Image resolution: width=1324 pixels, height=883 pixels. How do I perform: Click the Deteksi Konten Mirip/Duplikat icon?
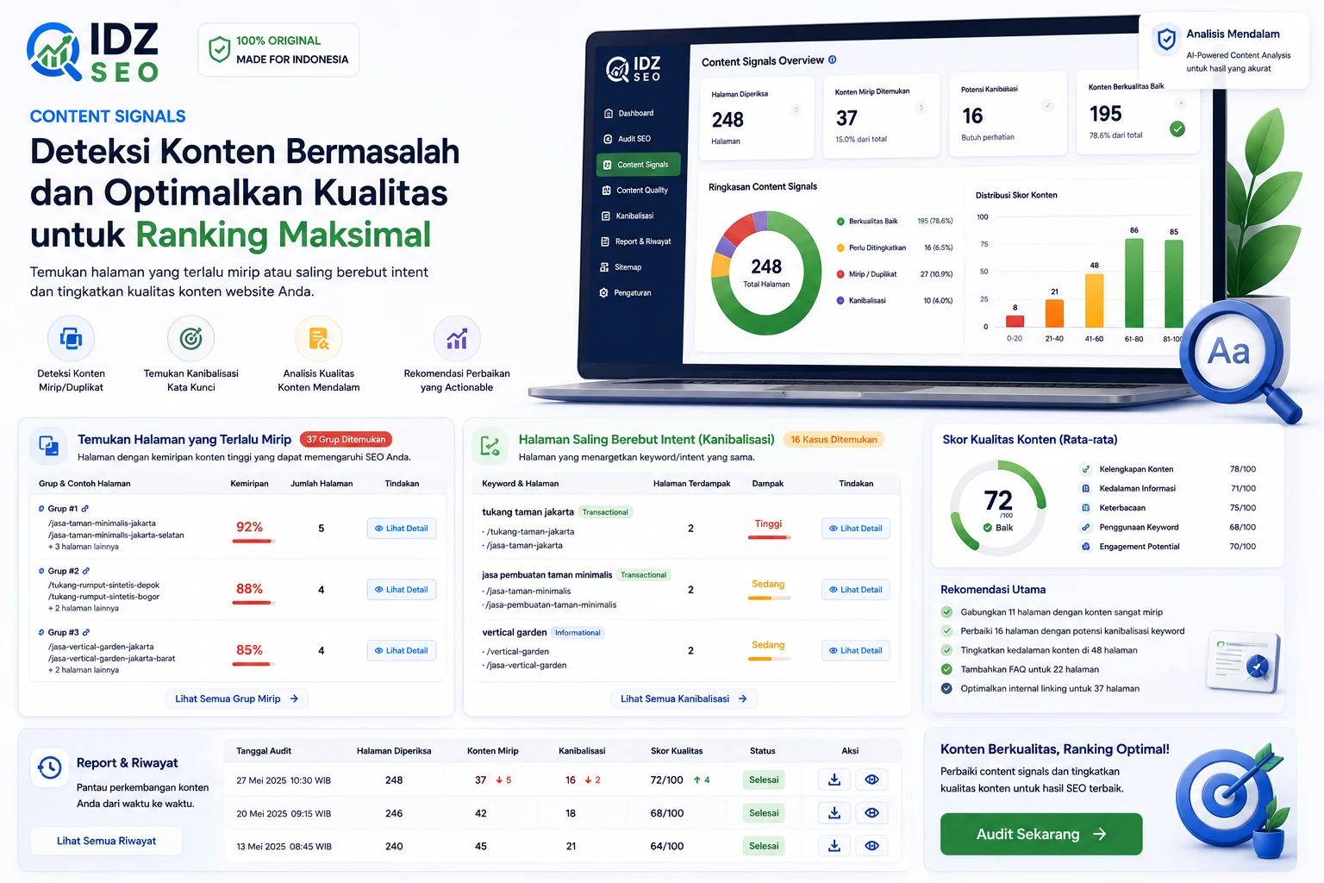(71, 339)
